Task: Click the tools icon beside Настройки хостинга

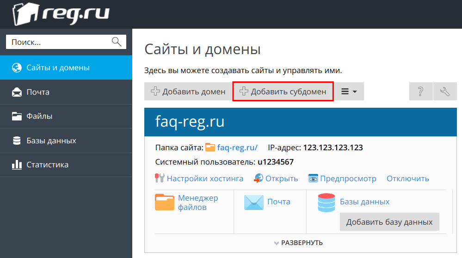Action: click(x=160, y=178)
